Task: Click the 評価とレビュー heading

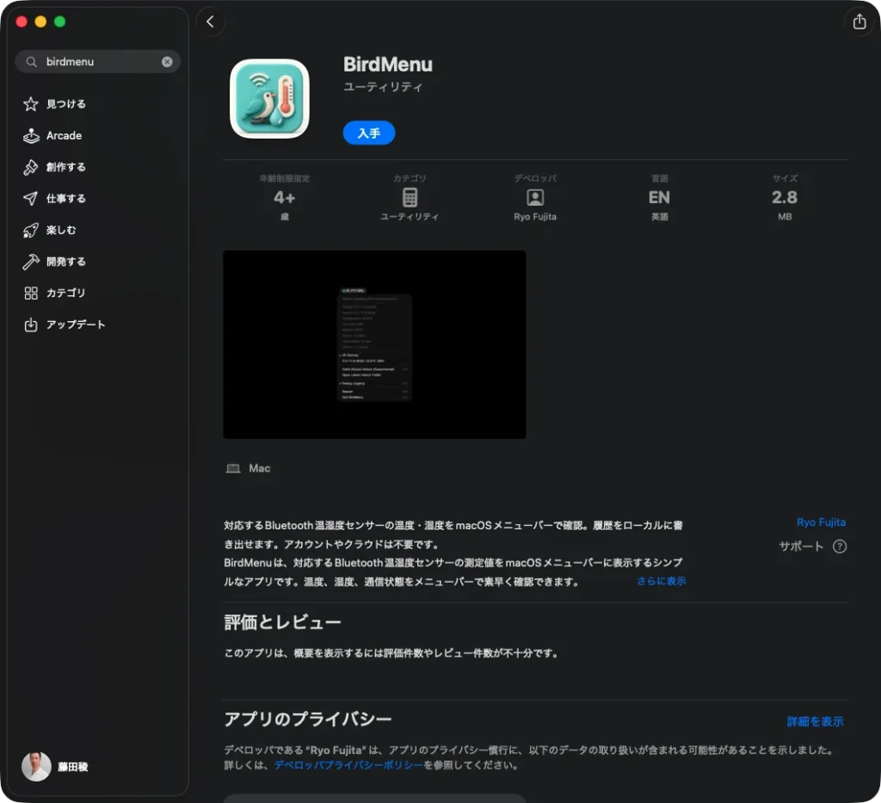Action: (282, 622)
